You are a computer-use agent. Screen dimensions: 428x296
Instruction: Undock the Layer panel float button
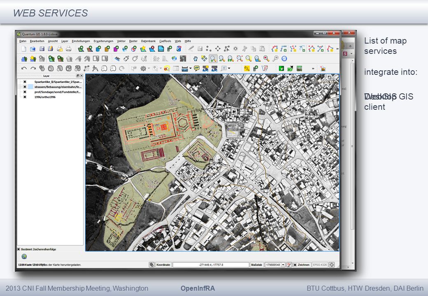77,76
